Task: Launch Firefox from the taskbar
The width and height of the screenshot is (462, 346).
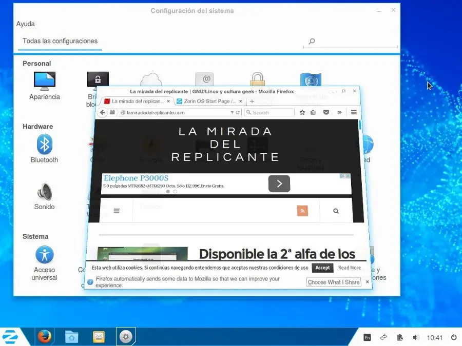Action: coord(45,337)
